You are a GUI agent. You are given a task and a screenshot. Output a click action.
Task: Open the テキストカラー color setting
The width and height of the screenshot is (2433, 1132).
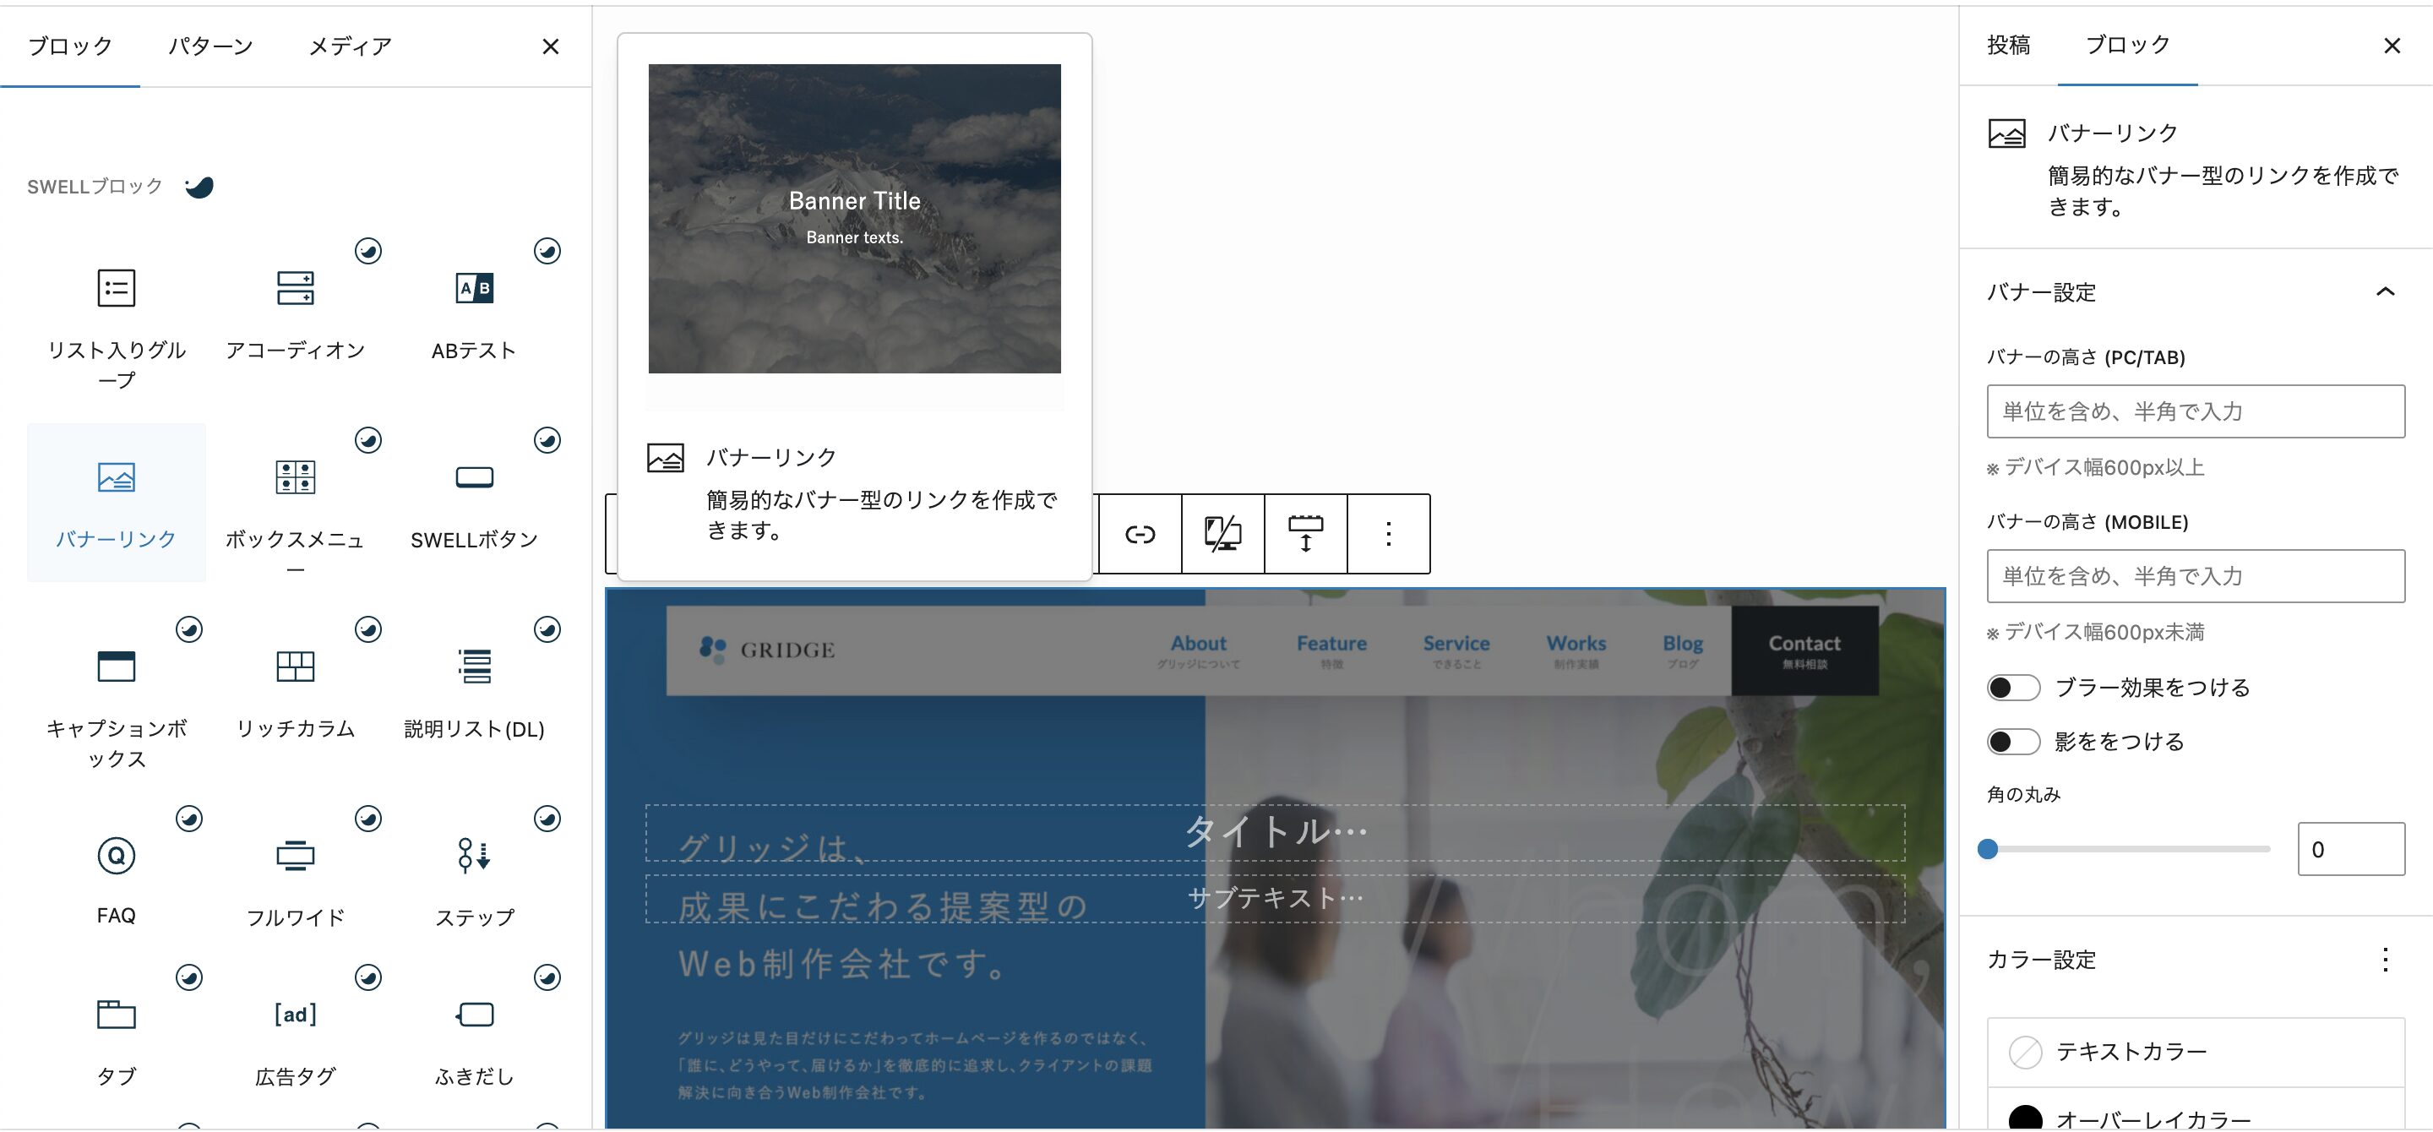[2130, 1052]
